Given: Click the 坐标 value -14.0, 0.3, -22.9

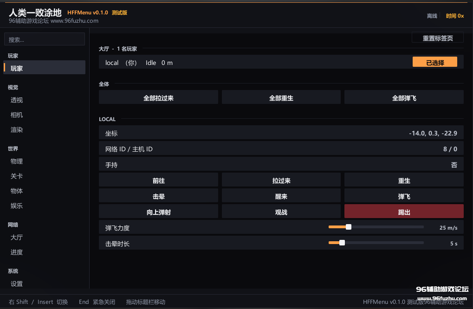Looking at the screenshot, I should [x=433, y=133].
